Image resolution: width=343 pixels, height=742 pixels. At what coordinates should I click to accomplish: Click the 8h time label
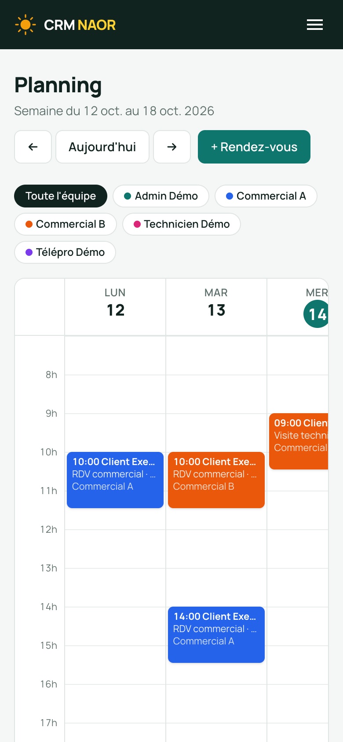[51, 375]
